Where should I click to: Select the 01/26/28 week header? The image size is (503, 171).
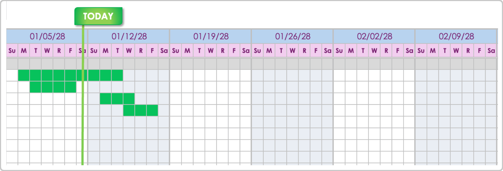click(x=292, y=36)
